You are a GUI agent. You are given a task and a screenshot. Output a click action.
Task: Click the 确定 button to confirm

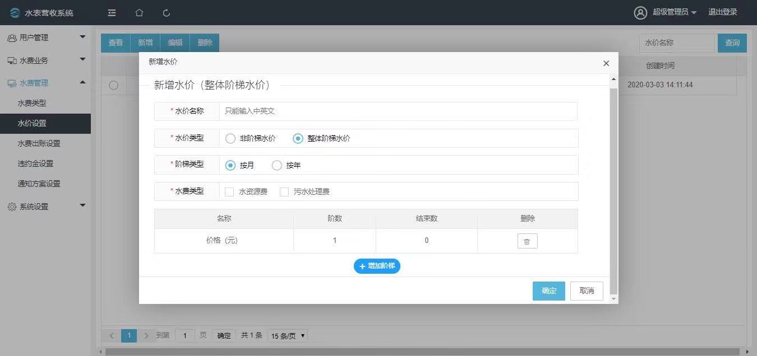[548, 291]
